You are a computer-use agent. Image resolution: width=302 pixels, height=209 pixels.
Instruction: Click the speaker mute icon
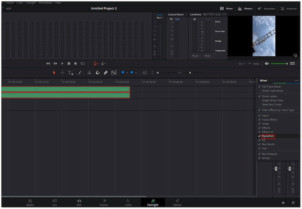click(267, 63)
